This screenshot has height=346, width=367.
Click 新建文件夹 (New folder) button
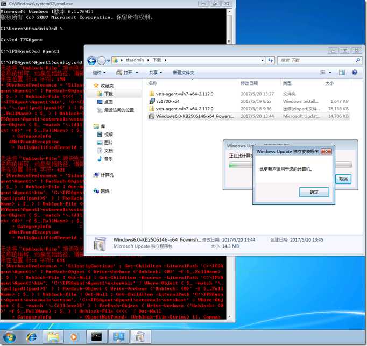(183, 73)
